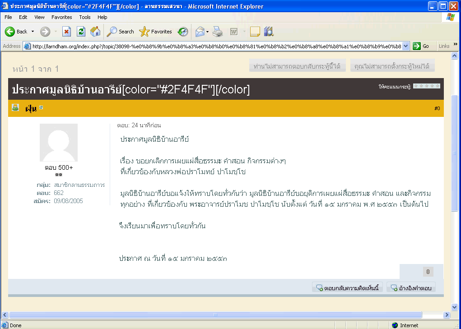The width and height of the screenshot is (461, 329).
Task: Expand the Links toolbar chevron
Action: click(x=455, y=46)
